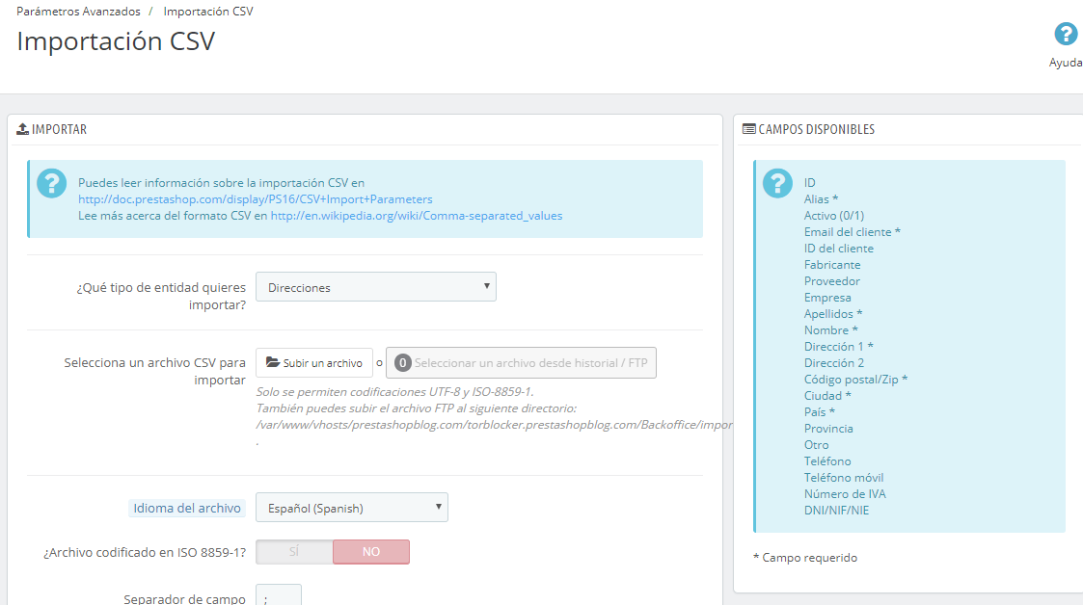Click the Separador de campo input field
Screen dimensions: 1083x605
pyautogui.click(x=279, y=596)
